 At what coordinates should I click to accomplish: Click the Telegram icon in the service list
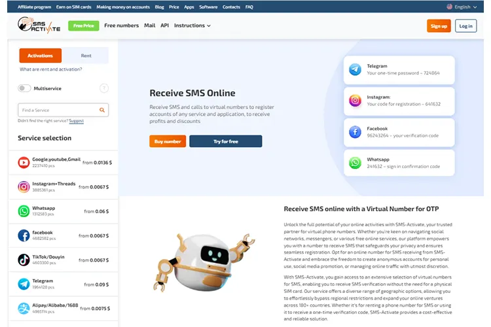24,284
